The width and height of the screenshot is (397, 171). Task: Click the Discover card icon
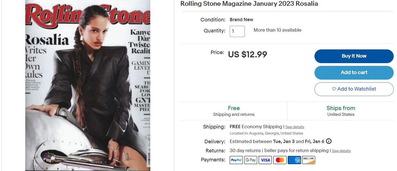(309, 160)
